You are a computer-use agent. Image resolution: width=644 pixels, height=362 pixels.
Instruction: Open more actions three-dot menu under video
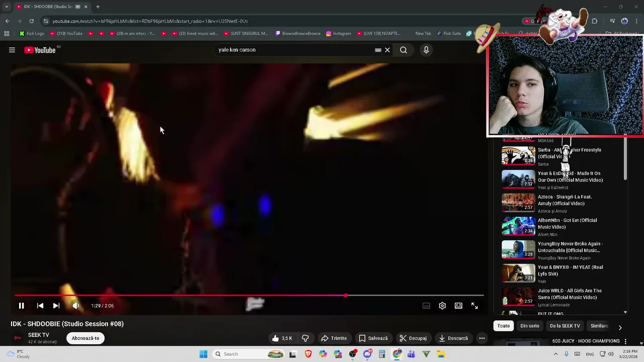[482, 338]
